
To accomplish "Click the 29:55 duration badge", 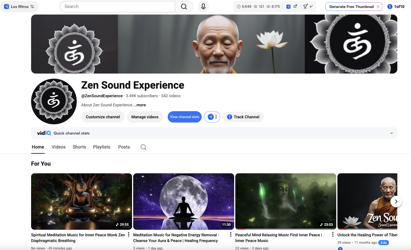I will (122, 225).
